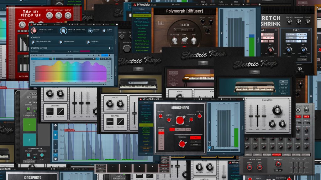Viewport: 321px width, 180px height.
Task: Select the previous filter type before Diffuser 1
Action: (176, 30)
